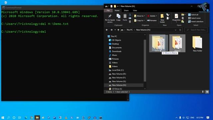Open the notification center icon

(208, 118)
